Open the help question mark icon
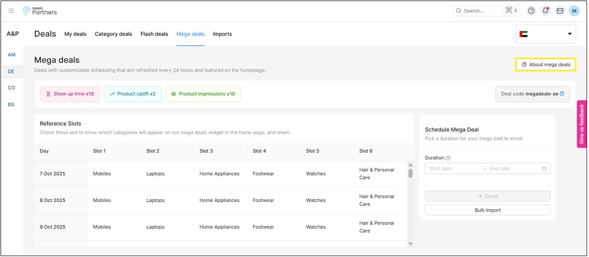Screen dimensions: 589x257 [x=531, y=11]
